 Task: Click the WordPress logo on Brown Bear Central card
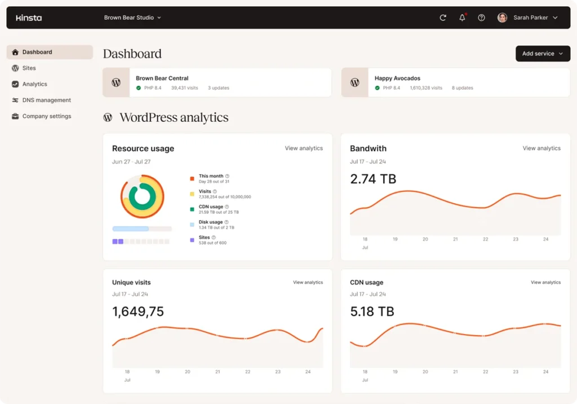click(116, 82)
